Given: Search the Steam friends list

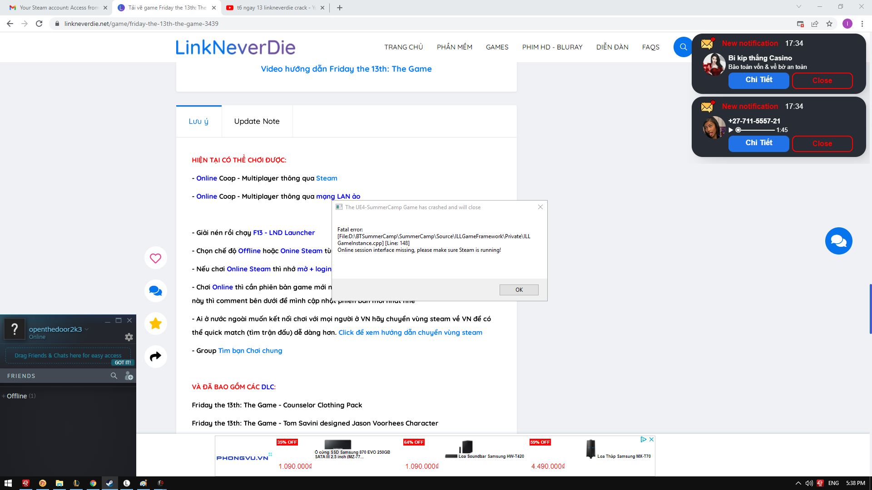Looking at the screenshot, I should (114, 376).
